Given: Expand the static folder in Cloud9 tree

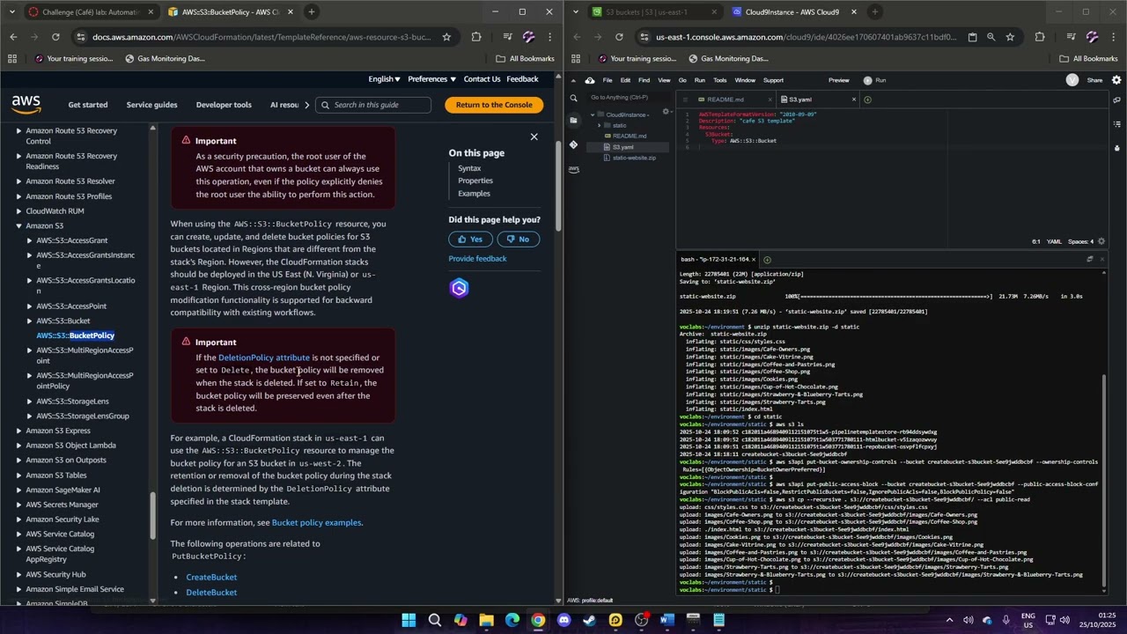Looking at the screenshot, I should pyautogui.click(x=600, y=125).
